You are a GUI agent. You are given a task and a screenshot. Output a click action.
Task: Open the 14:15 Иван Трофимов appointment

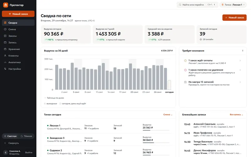tap(213, 134)
